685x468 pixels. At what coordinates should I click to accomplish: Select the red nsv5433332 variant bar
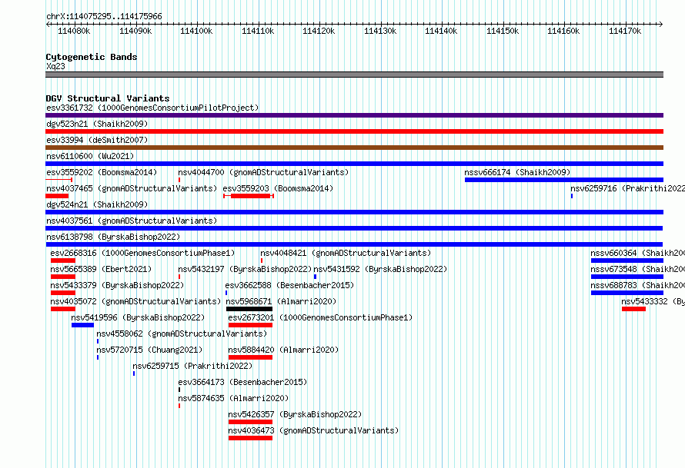click(633, 309)
